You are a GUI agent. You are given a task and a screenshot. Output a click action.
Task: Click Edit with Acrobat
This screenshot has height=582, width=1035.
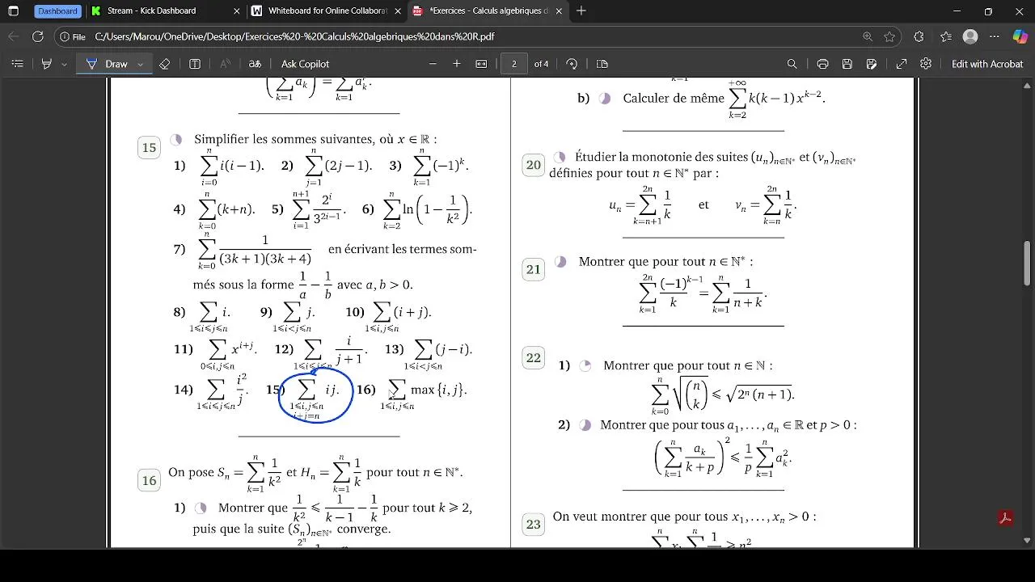pos(987,64)
